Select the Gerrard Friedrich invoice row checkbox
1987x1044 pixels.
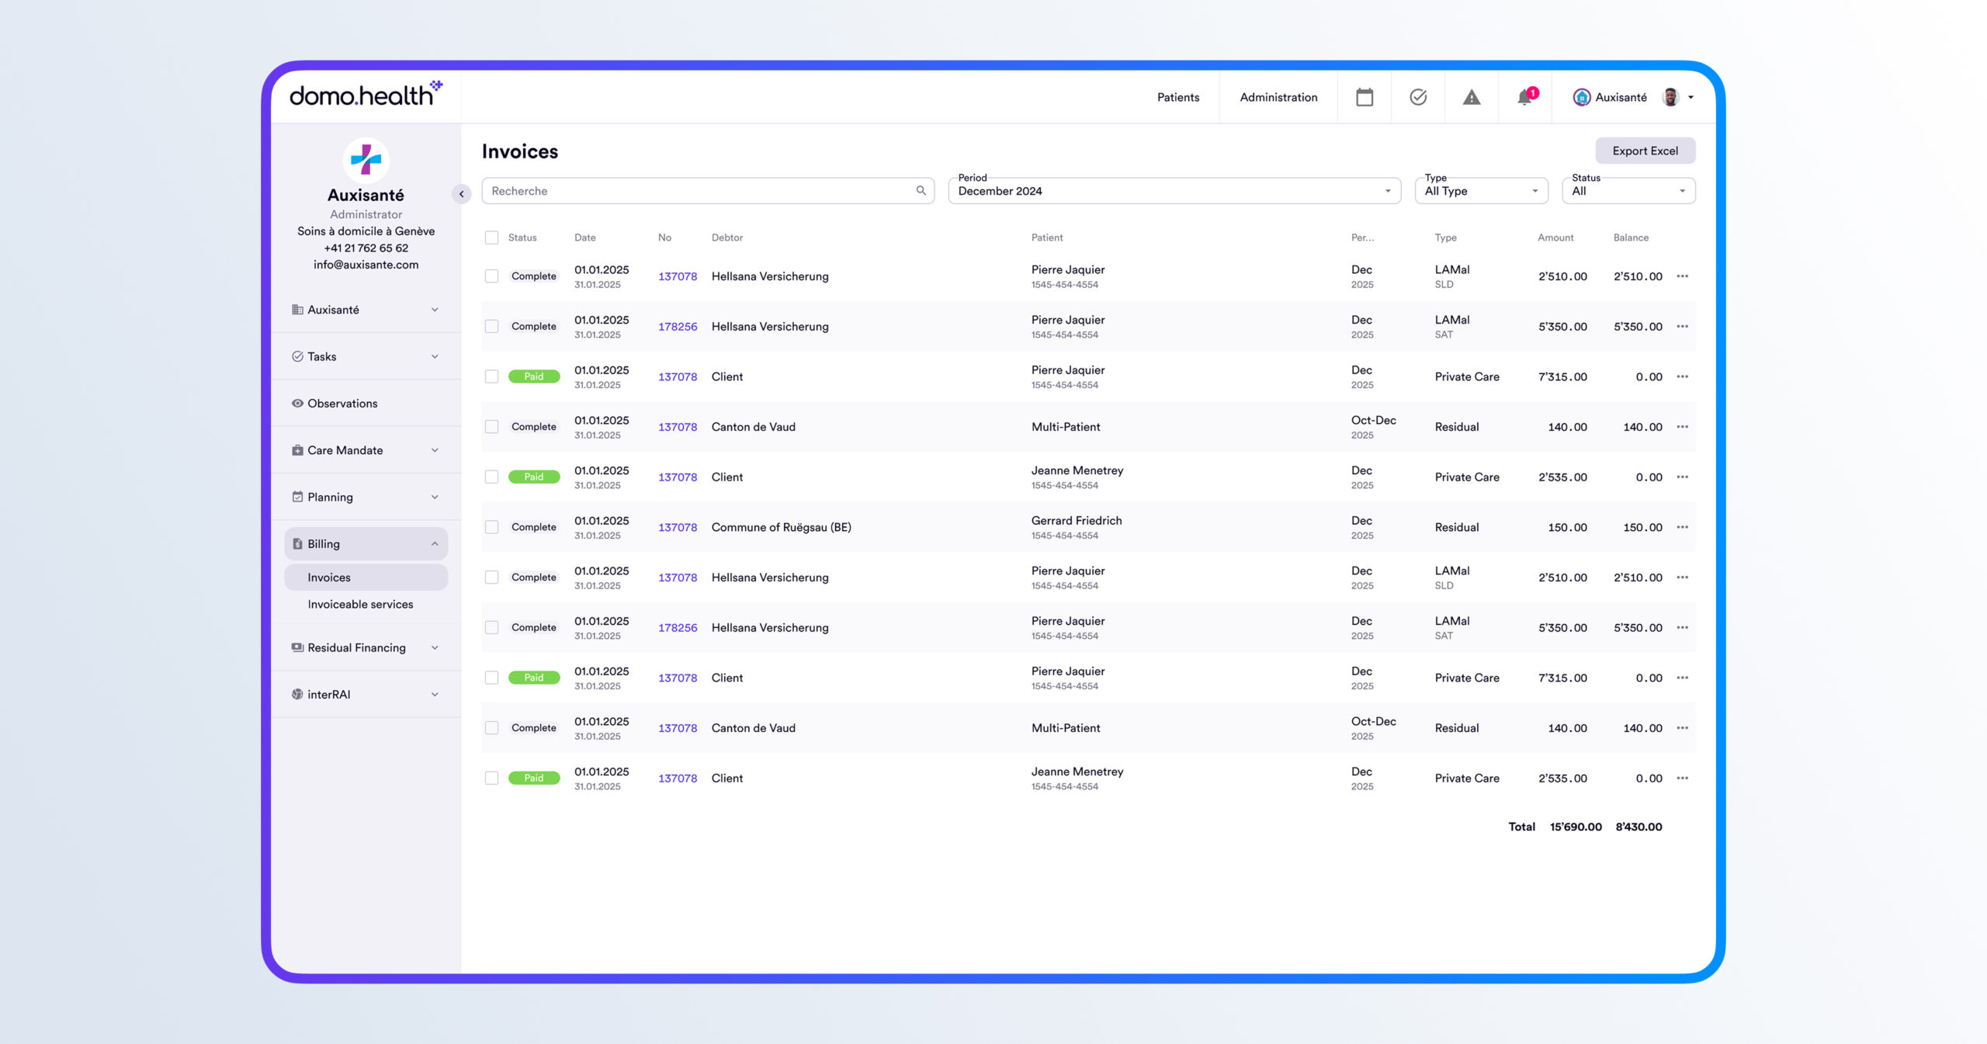point(491,527)
